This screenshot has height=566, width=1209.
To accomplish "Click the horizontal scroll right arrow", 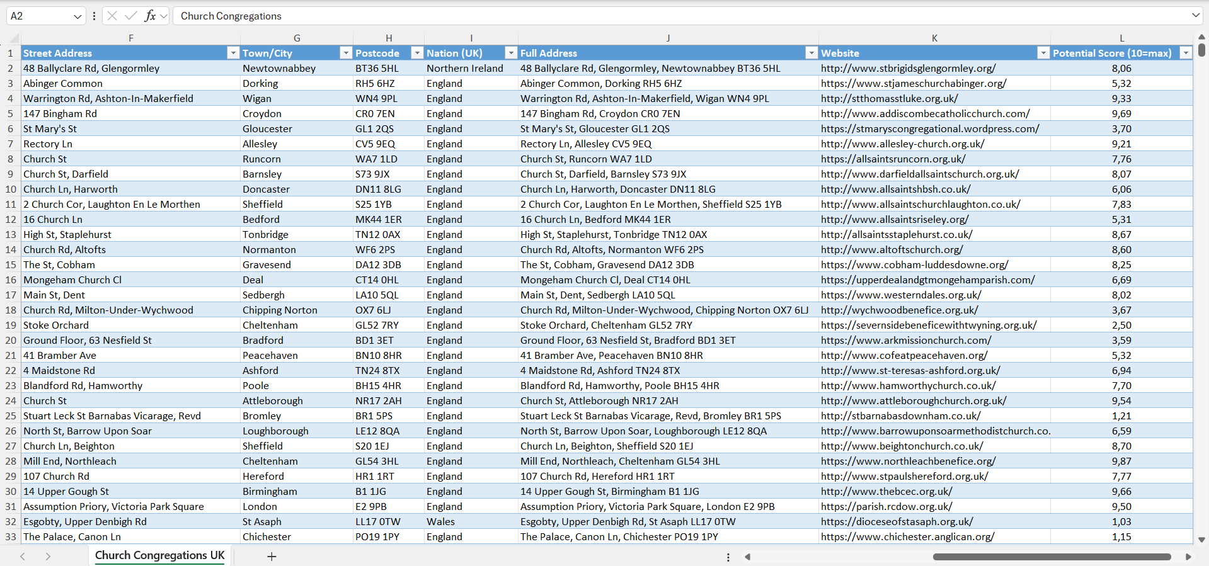I will (x=1188, y=557).
